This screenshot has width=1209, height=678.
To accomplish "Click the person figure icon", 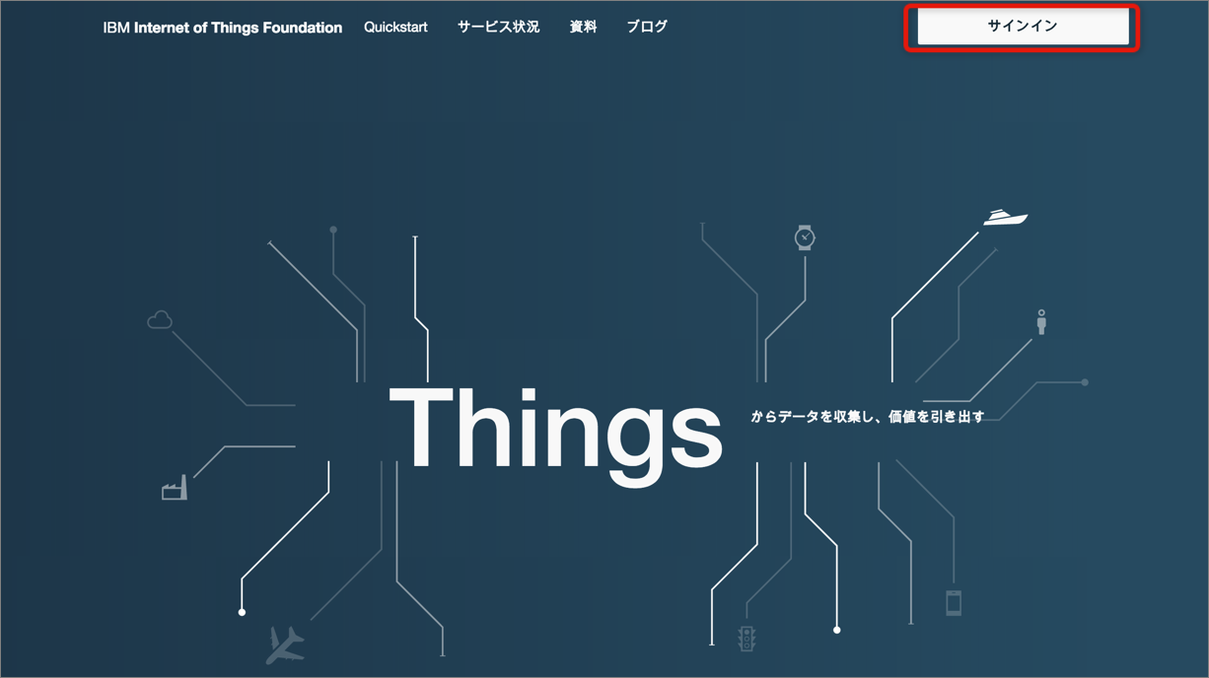I will coord(1041,322).
